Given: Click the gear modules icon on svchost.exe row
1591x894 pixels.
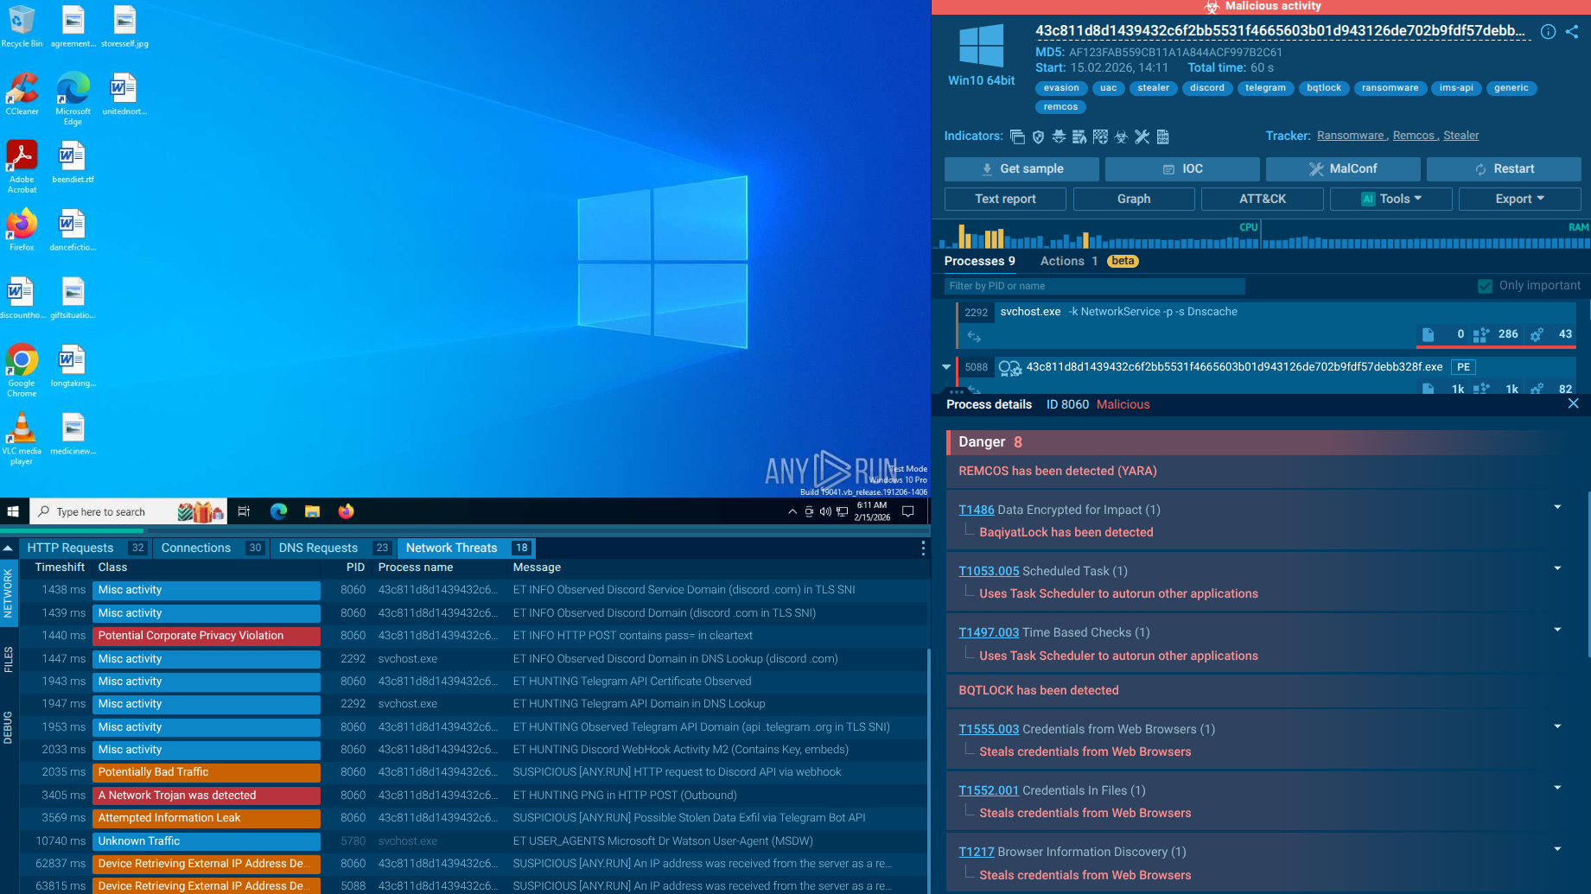Looking at the screenshot, I should (1537, 334).
